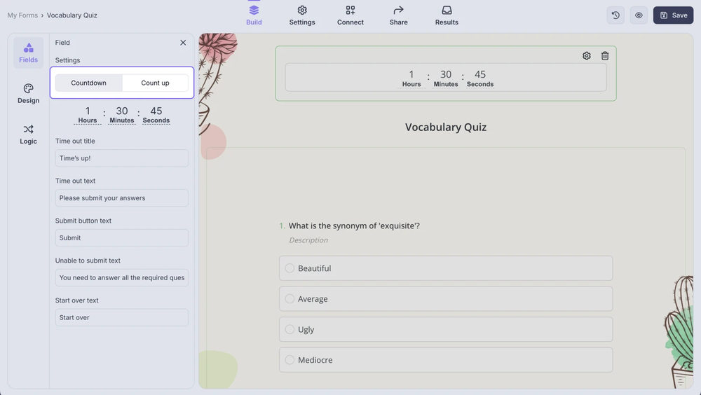Image resolution: width=701 pixels, height=395 pixels.
Task: Go to the Settings tab
Action: tap(302, 15)
